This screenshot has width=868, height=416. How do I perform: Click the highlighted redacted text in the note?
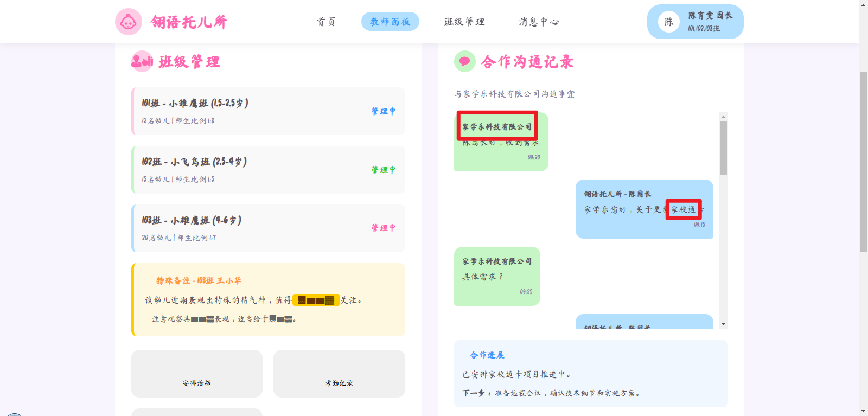(316, 300)
